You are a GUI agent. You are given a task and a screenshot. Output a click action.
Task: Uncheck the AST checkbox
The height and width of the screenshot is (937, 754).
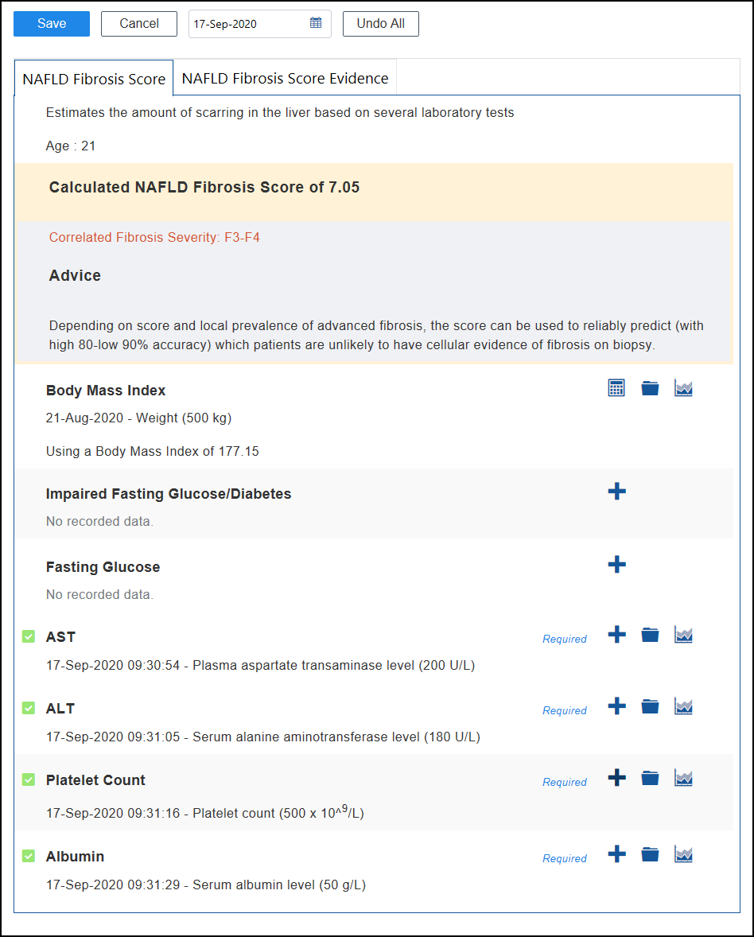[29, 636]
